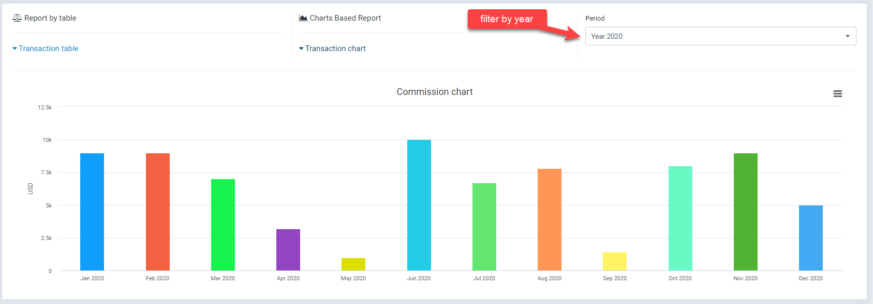Select the aqua Oct 2020 bar
873x304 pixels.
tap(680, 218)
